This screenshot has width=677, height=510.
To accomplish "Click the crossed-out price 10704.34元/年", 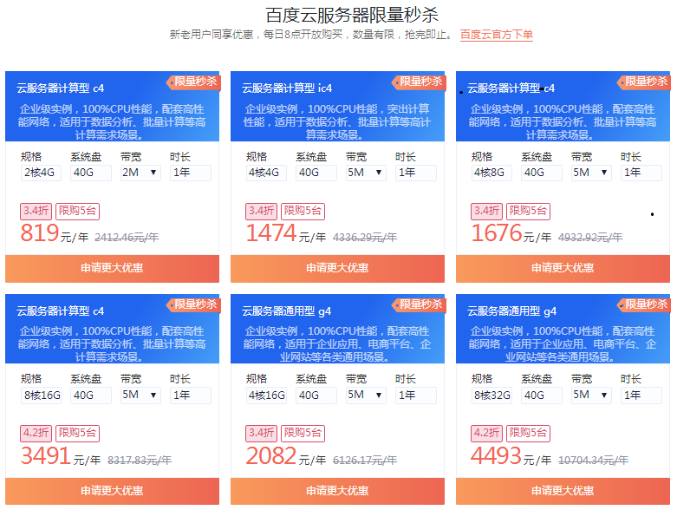I will point(593,461).
